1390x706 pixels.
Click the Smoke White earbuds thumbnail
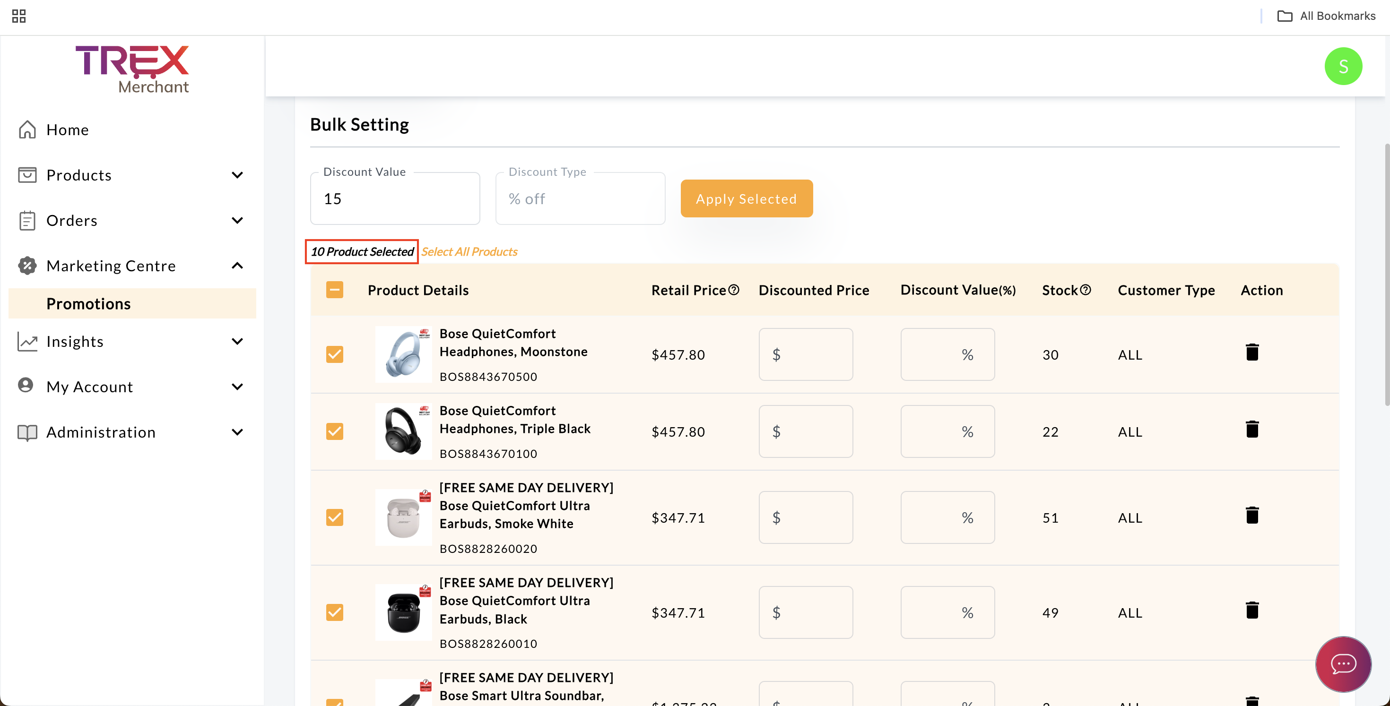[404, 518]
